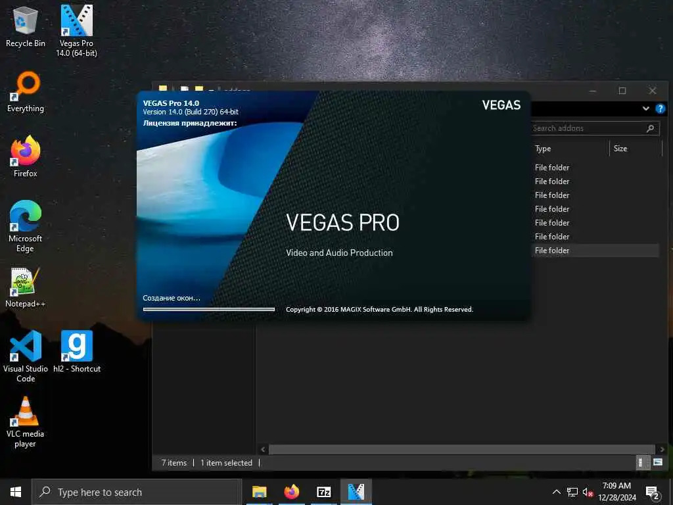Select the Notepad++ desktop shortcut

(x=26, y=287)
